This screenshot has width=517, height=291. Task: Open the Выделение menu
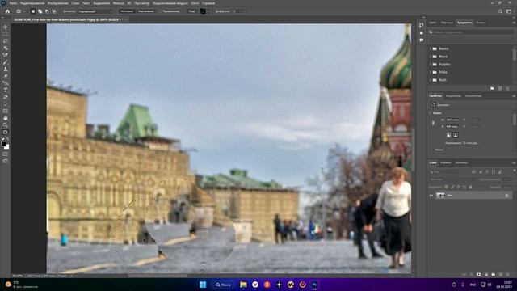click(x=102, y=3)
